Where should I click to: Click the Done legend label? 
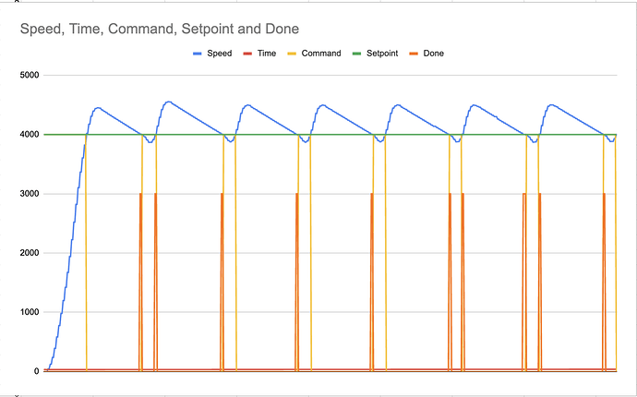tap(434, 54)
